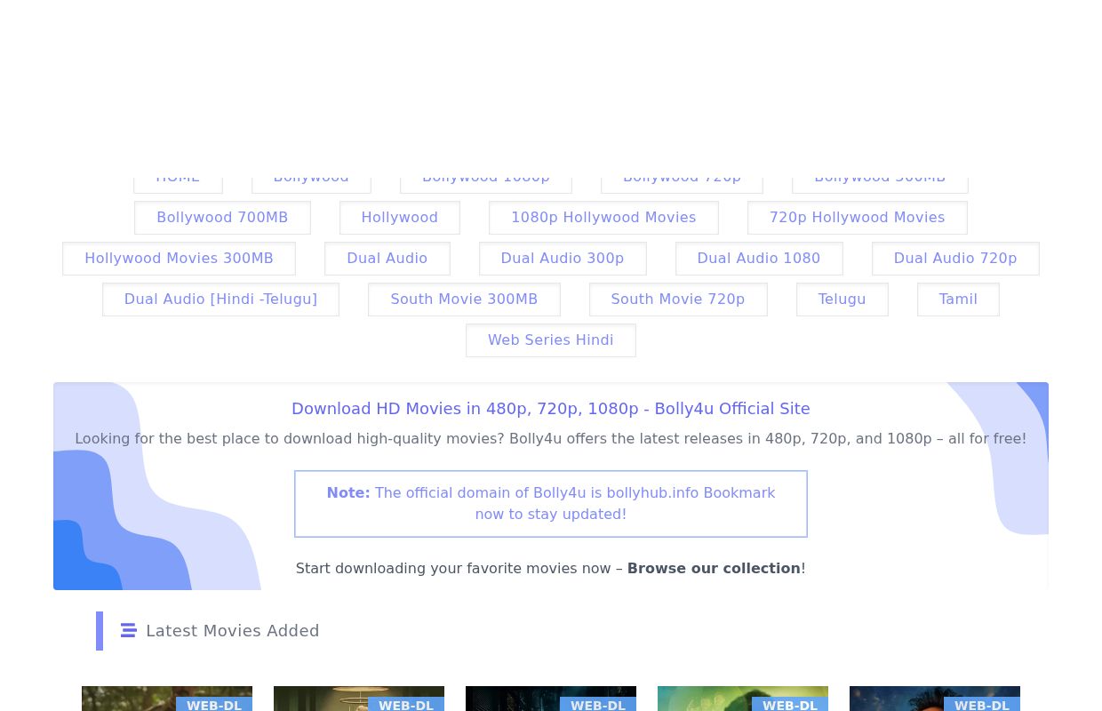The image size is (1102, 711).
Task: Open Dual Audio 720p category
Action: [955, 259]
